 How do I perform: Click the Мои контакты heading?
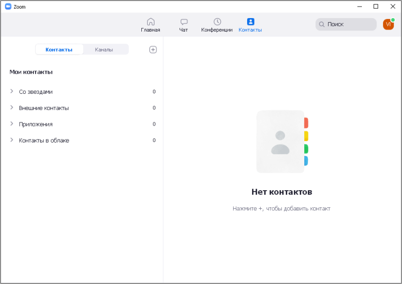[x=31, y=72]
